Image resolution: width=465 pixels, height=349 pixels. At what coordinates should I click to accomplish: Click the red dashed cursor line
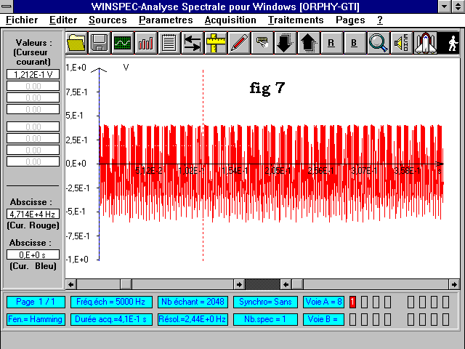click(x=203, y=165)
